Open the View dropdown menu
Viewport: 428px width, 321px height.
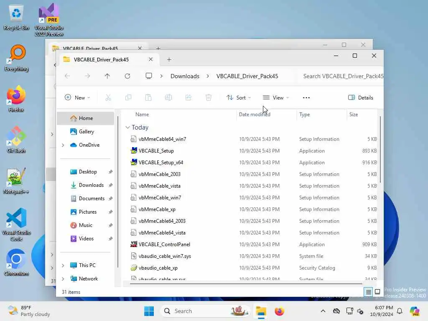(276, 97)
